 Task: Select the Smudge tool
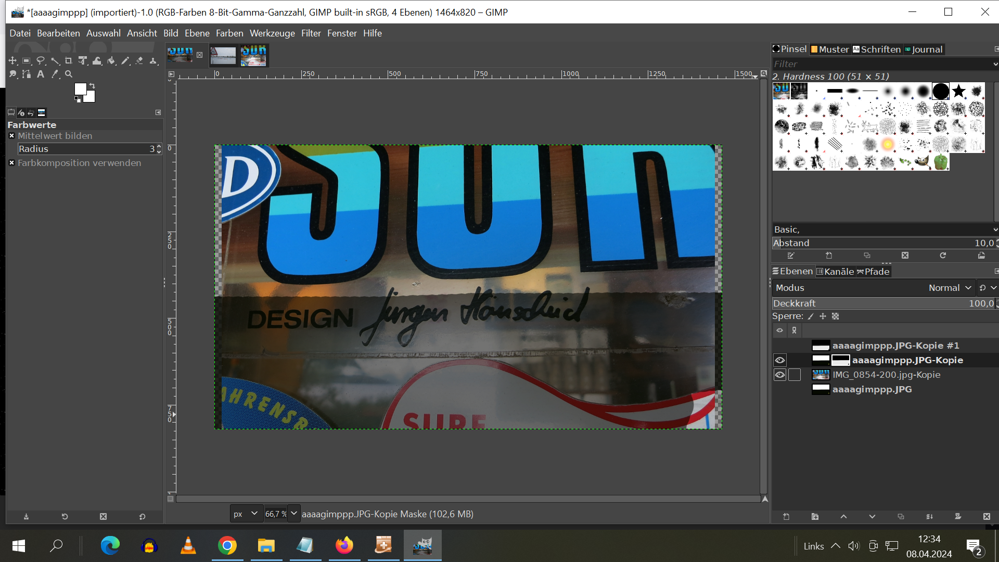pos(12,74)
